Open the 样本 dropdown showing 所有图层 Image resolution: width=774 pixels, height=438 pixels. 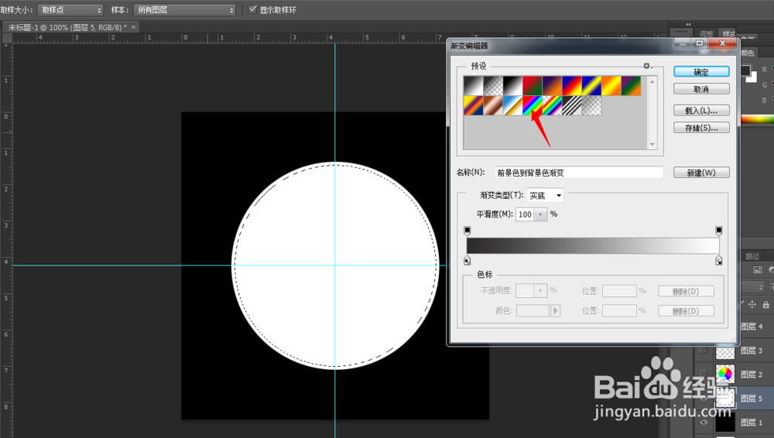coord(185,10)
